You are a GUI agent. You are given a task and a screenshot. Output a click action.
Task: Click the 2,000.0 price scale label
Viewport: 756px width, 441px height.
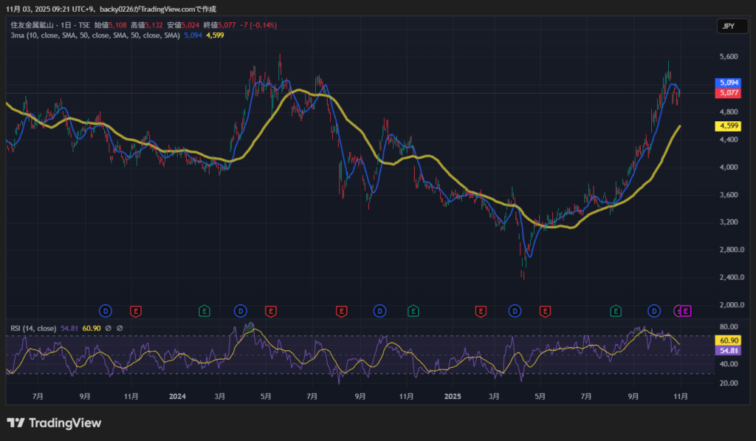click(729, 305)
